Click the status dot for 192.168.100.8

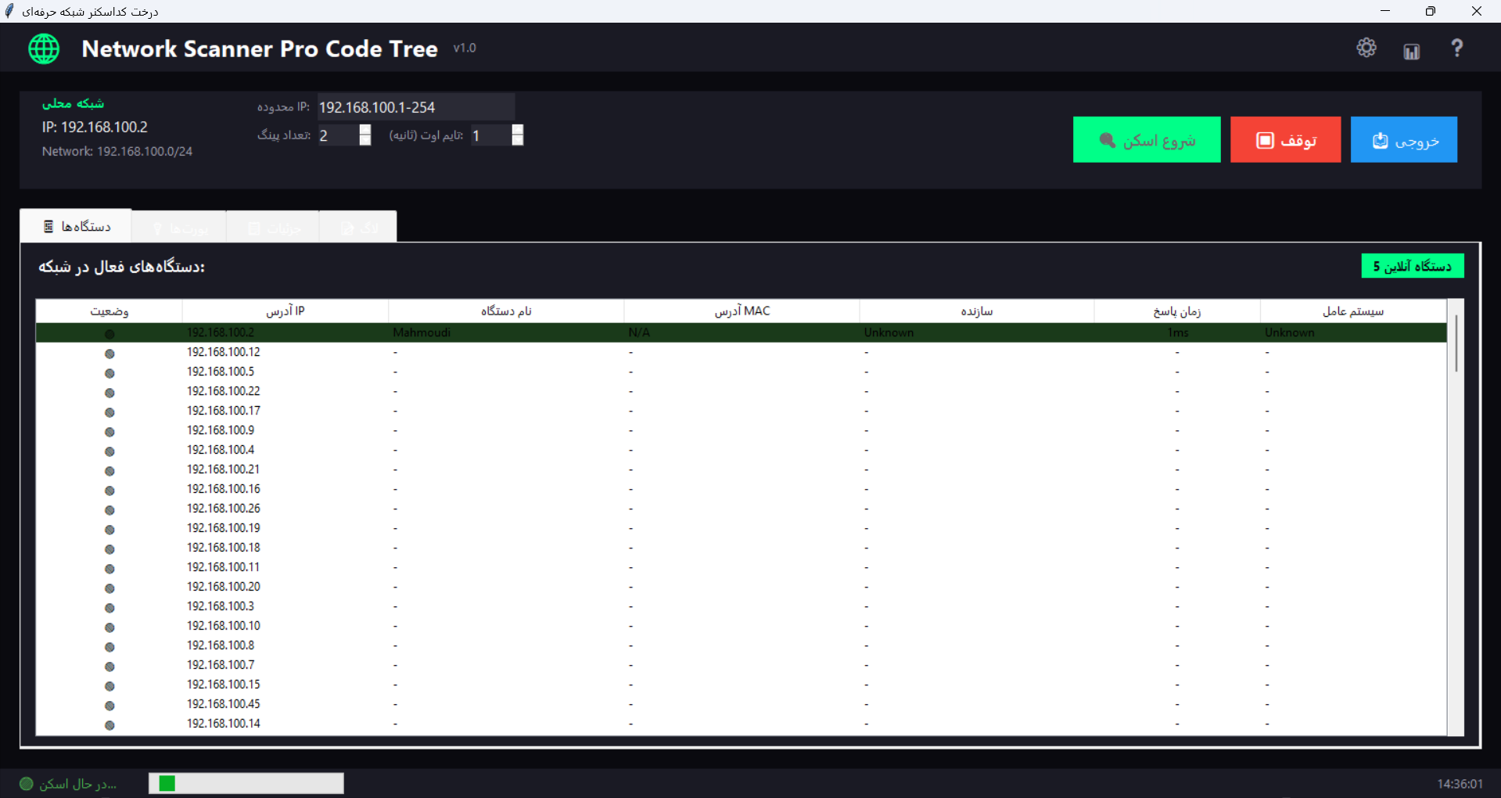pos(110,647)
